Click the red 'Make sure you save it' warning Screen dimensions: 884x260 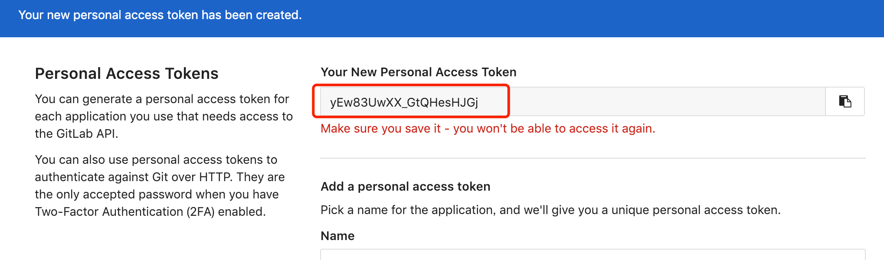point(488,129)
